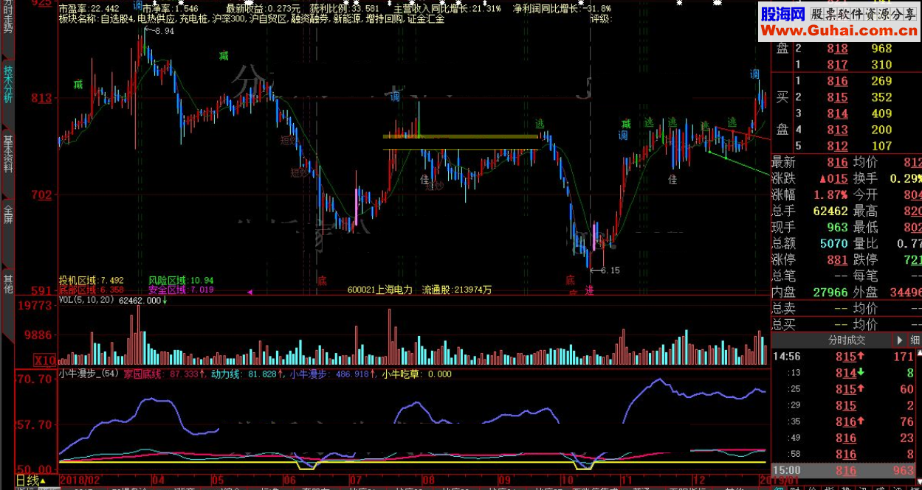Click 净利润同比增长:-31.8% text
This screenshot has width=922, height=490.
point(562,9)
